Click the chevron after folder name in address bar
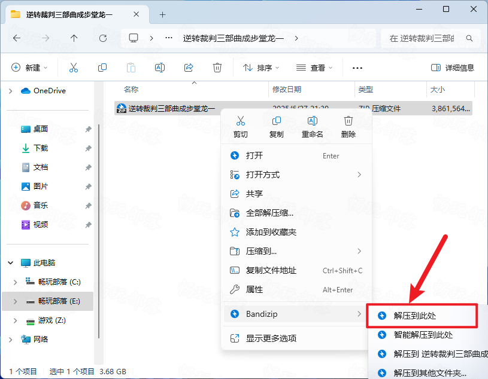This screenshot has width=488, height=379. (x=296, y=38)
